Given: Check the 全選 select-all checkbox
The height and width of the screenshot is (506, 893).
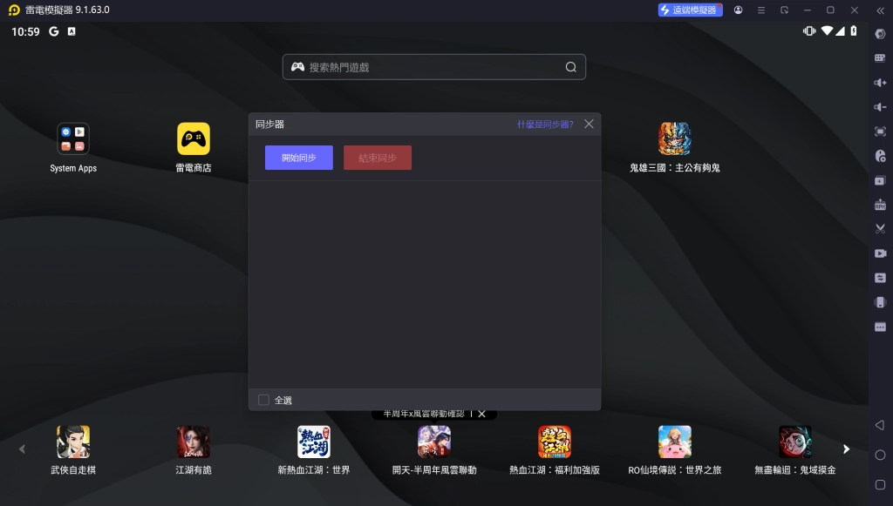Looking at the screenshot, I should (x=263, y=400).
